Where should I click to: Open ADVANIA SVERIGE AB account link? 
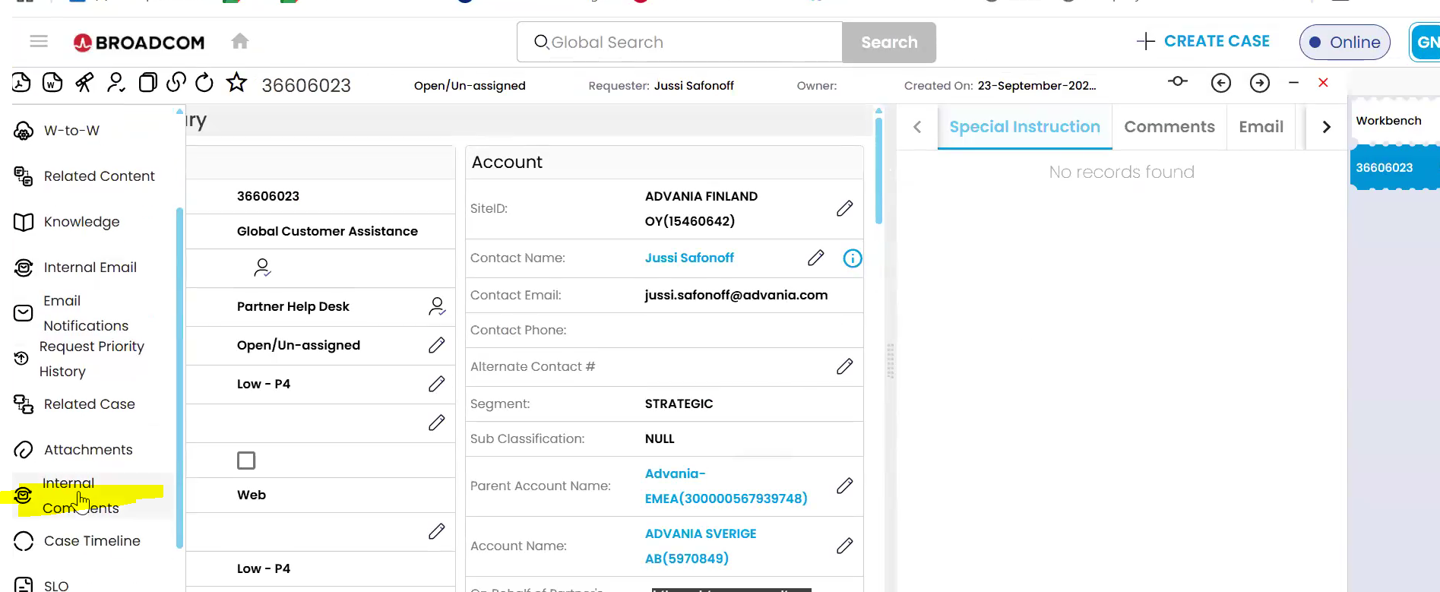tap(701, 546)
